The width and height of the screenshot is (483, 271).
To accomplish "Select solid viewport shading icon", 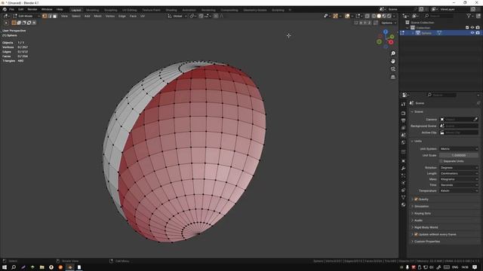I will pyautogui.click(x=379, y=16).
